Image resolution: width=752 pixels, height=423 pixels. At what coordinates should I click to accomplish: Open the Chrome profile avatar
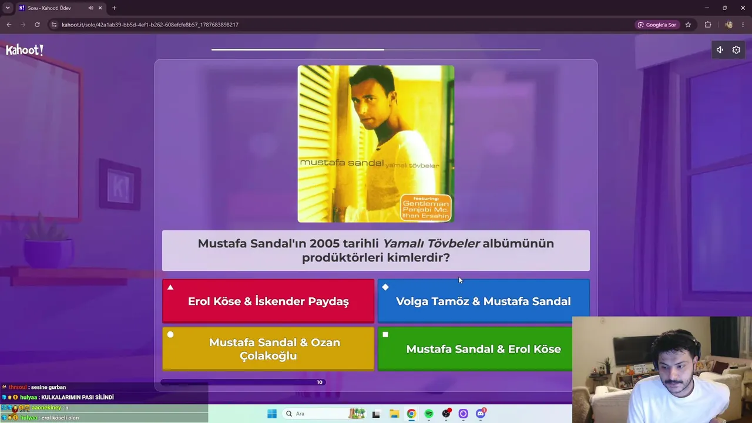click(728, 25)
